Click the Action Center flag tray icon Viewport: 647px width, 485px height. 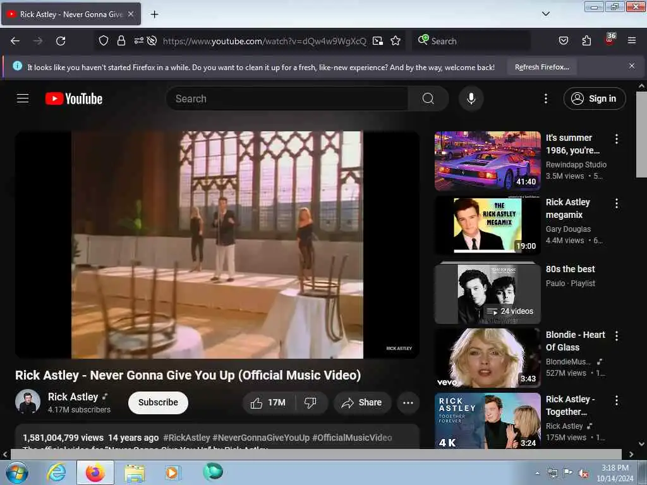click(x=568, y=473)
